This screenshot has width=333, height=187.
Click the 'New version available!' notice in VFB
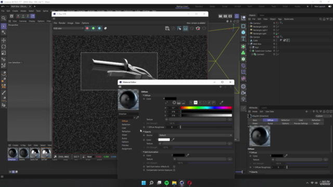(196, 23)
